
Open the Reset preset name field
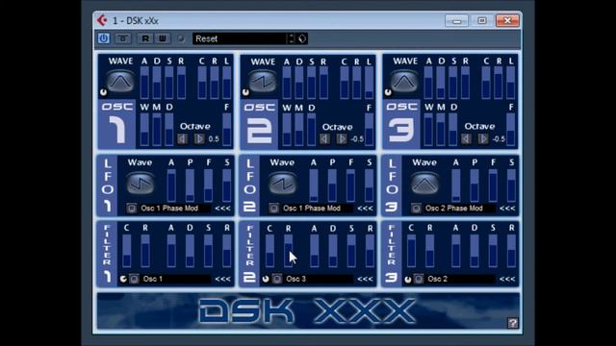[241, 38]
